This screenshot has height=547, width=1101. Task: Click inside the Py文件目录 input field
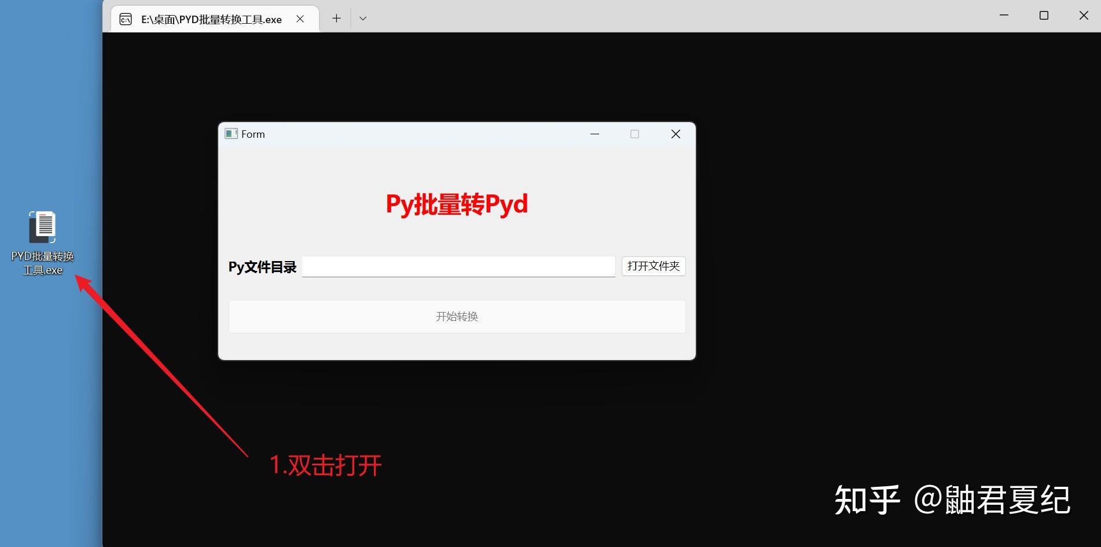pos(457,266)
